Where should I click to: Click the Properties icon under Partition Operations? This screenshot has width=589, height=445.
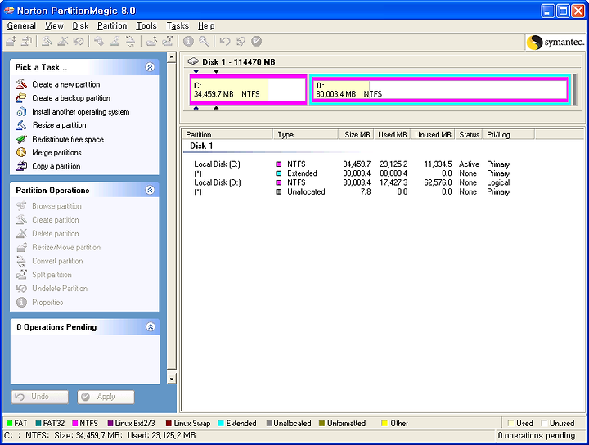coord(21,302)
